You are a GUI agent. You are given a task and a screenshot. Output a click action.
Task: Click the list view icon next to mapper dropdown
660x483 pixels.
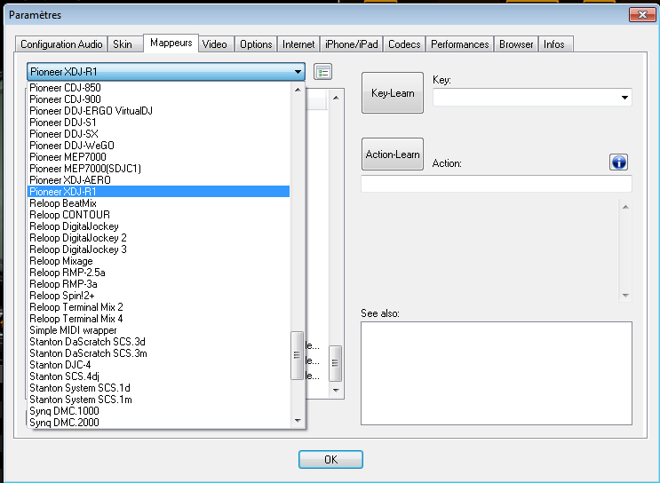pos(322,72)
